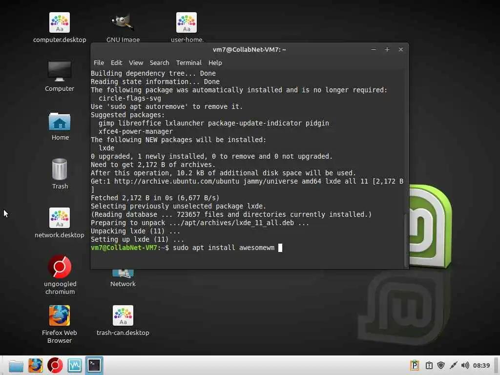Launch chromium from taskbar launcher
This screenshot has height=375, width=500.
coord(55,365)
